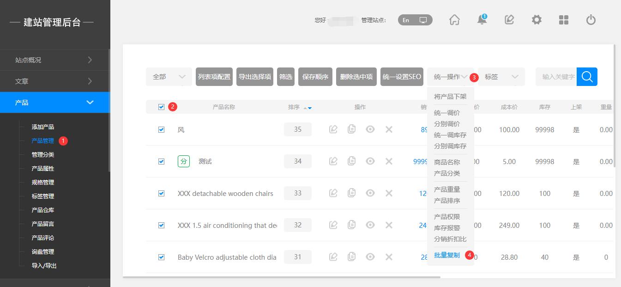Delete the XXX detachable wooden chairs row
The height and width of the screenshot is (287, 621).
point(389,193)
